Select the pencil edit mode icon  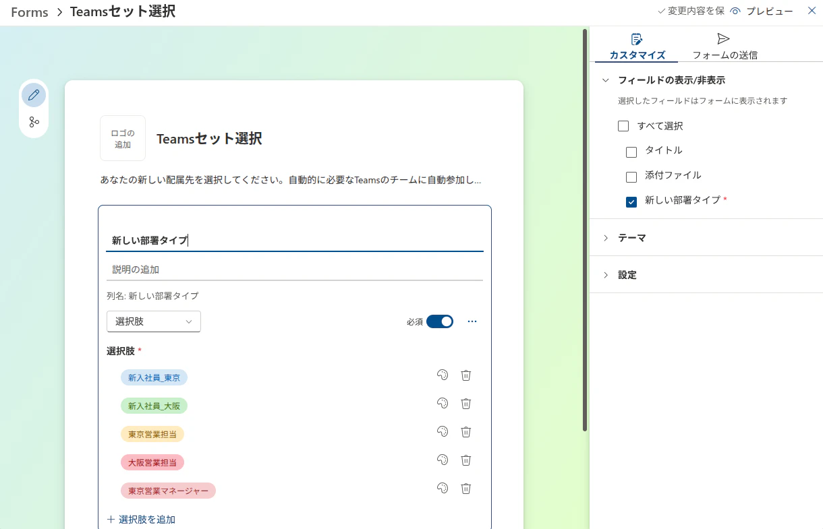34,95
